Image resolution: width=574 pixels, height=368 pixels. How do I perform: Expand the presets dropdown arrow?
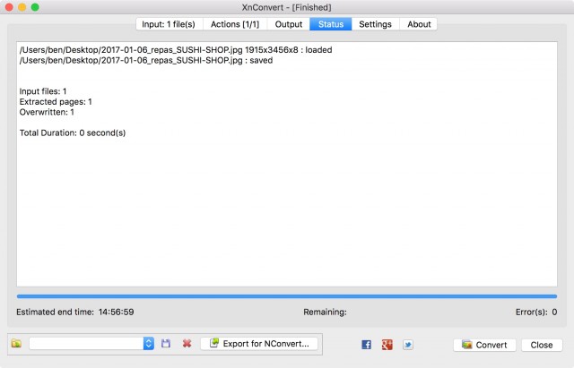[149, 344]
